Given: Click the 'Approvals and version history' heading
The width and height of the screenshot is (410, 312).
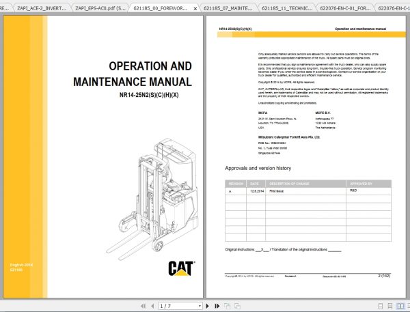Looking at the screenshot, I should tap(258, 168).
